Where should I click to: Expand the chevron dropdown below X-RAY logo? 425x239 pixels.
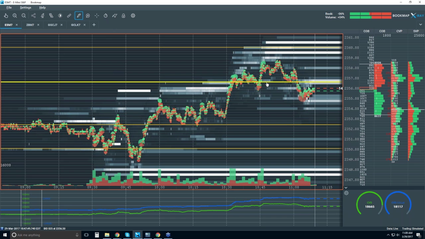[421, 25]
